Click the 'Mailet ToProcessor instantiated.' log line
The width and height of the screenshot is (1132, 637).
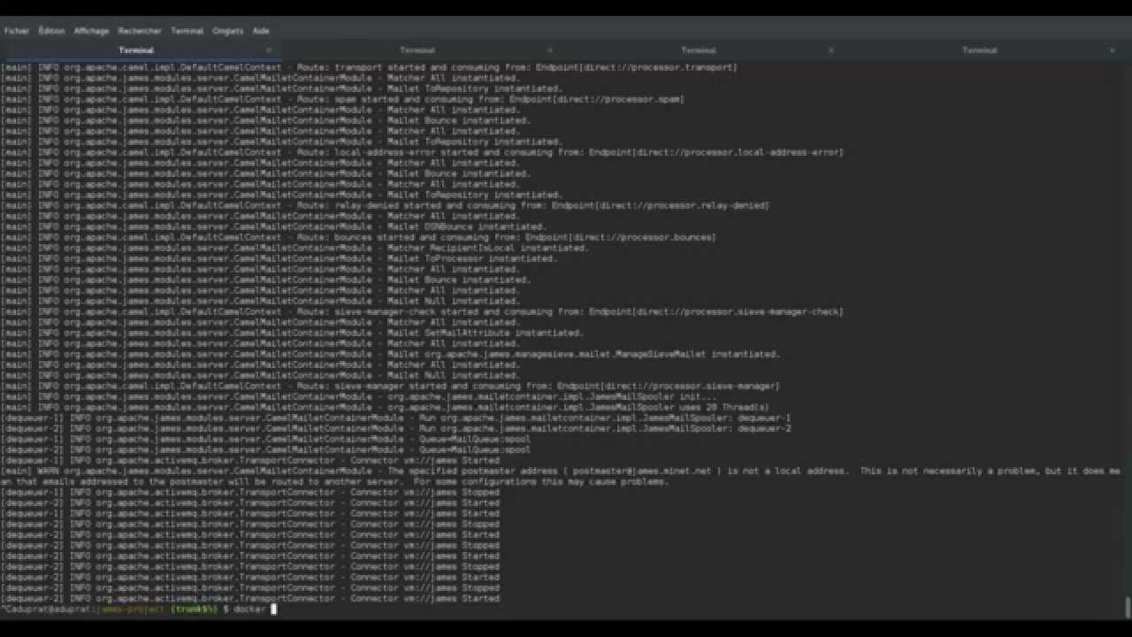click(279, 259)
